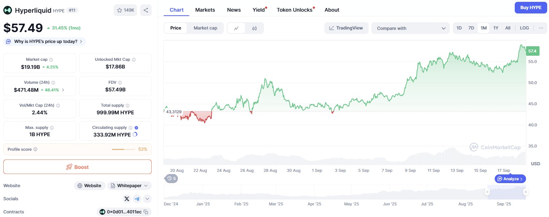The image size is (549, 217).
Task: Click the #11 rank badge
Action: click(72, 11)
